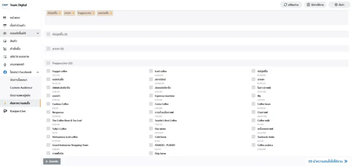Tick the Iced coffee checkbox
The image size is (352, 166).
point(151,71)
